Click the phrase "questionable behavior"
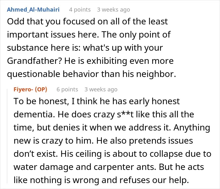Image resolution: width=220 pixels, height=189 pixels. pyautogui.click(x=53, y=74)
